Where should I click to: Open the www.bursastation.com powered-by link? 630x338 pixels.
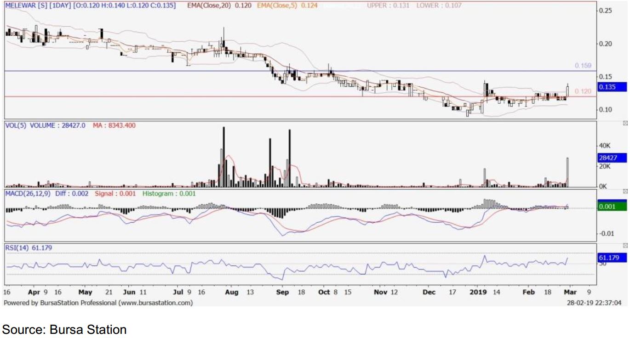tap(156, 303)
